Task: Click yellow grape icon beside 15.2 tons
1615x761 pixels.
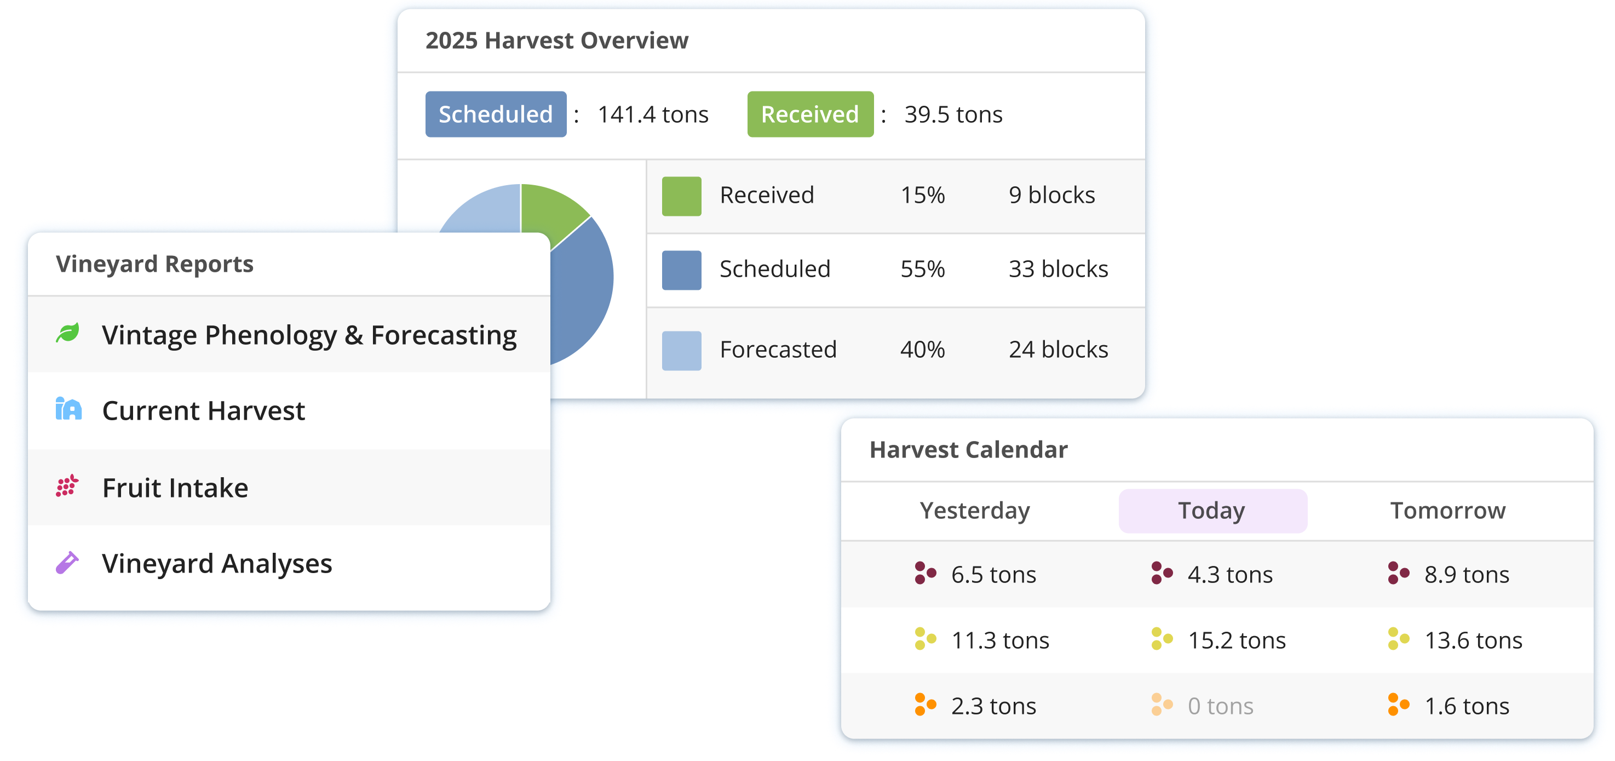Action: coord(1161,639)
